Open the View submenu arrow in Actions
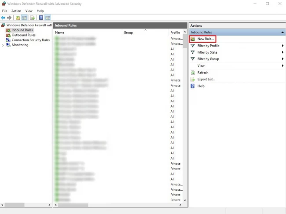The image size is (286, 214). 282,65
